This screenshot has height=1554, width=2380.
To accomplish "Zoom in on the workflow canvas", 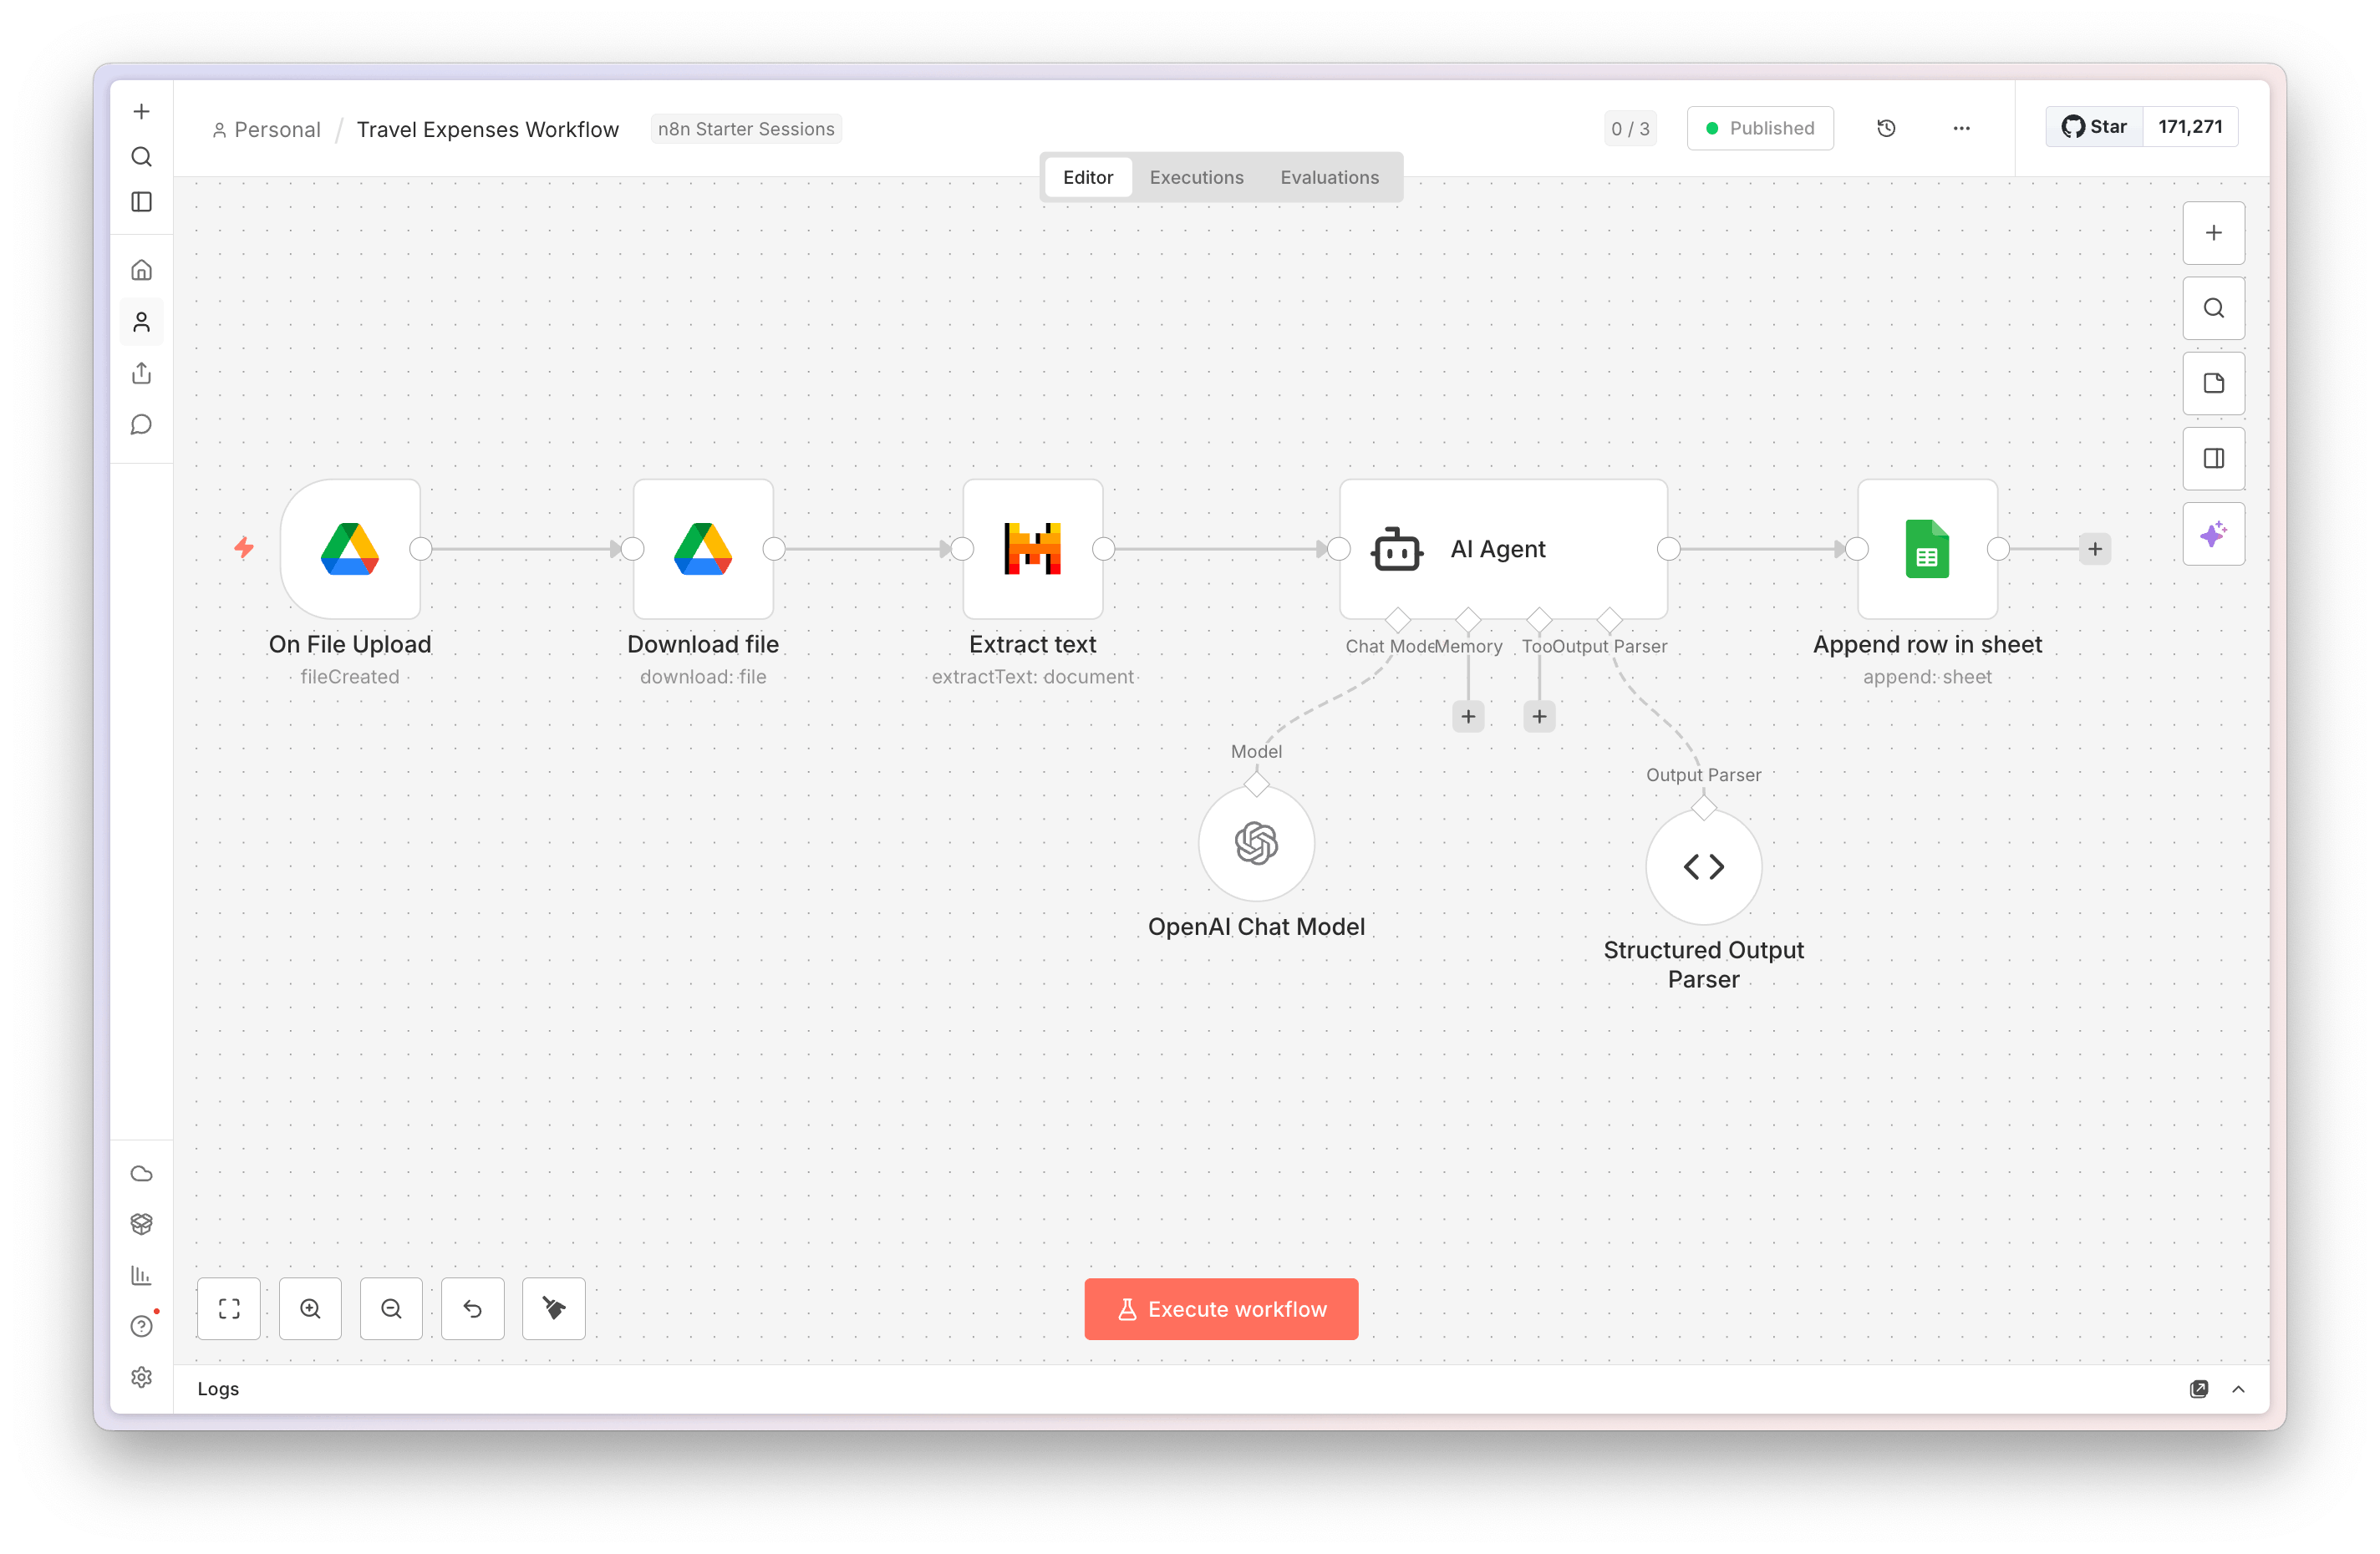I will point(310,1308).
